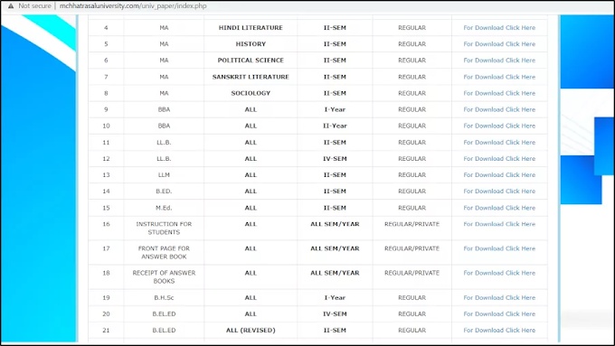615x346 pixels.
Task: Click the INSTRUCTION FOR STUDENTS cell
Action: coord(164,228)
